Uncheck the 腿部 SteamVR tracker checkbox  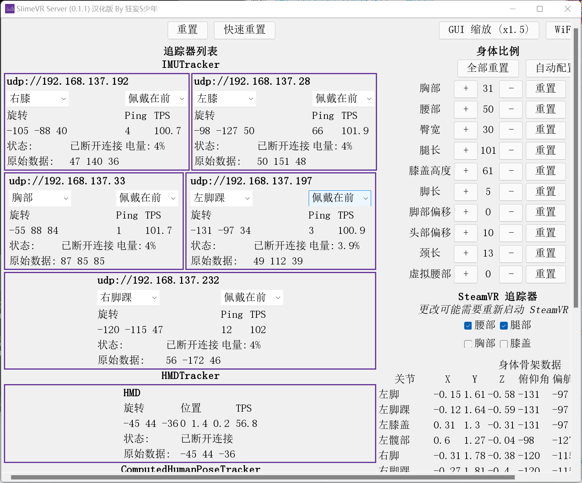pyautogui.click(x=504, y=326)
